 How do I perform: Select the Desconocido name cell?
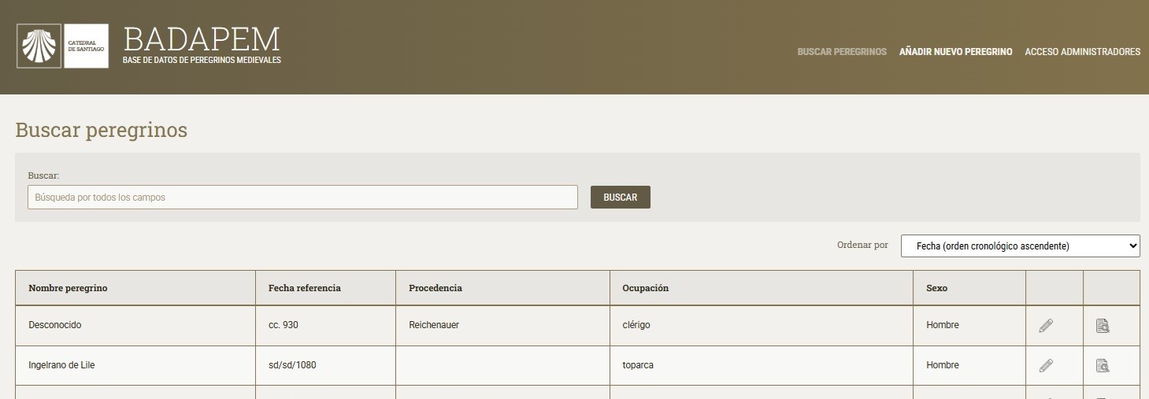click(x=135, y=325)
